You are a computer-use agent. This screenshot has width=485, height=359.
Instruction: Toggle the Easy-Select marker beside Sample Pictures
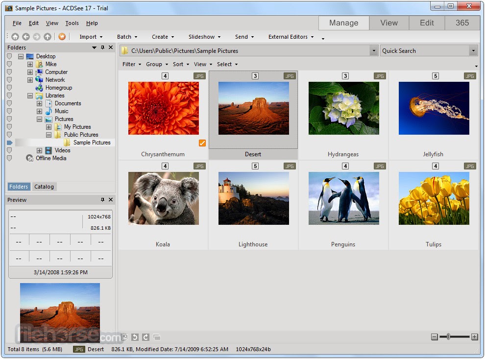point(9,143)
